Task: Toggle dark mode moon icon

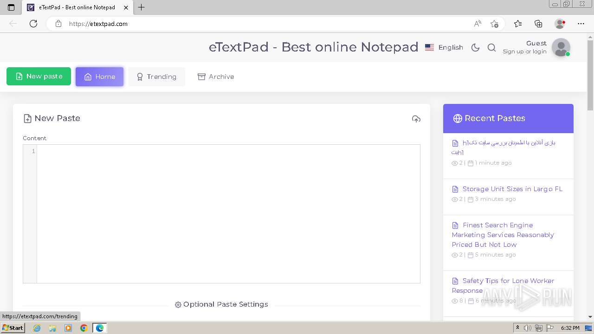Action: (x=475, y=47)
